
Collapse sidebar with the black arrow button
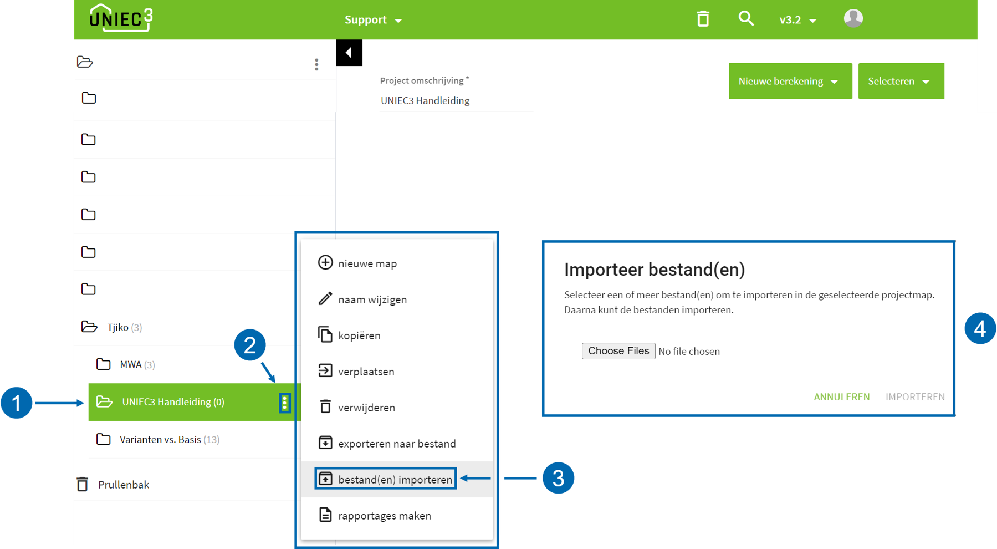click(349, 53)
